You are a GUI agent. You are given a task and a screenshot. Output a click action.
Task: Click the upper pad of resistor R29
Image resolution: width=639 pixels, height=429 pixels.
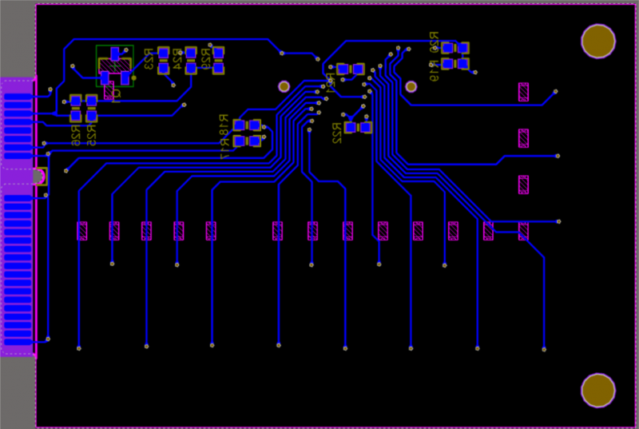(218, 53)
